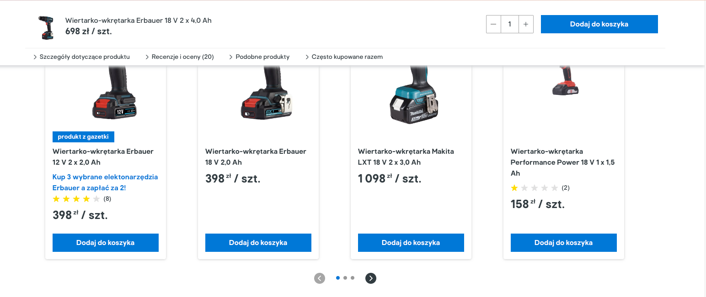
Task: Open the sticky header product thumbnail
Action: point(46,28)
